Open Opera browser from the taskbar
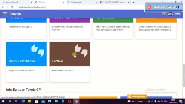Viewport: 185px width, 104px height. [70, 101]
